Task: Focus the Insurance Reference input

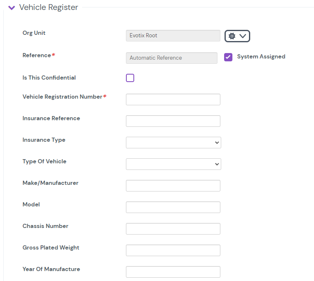Action: click(173, 121)
